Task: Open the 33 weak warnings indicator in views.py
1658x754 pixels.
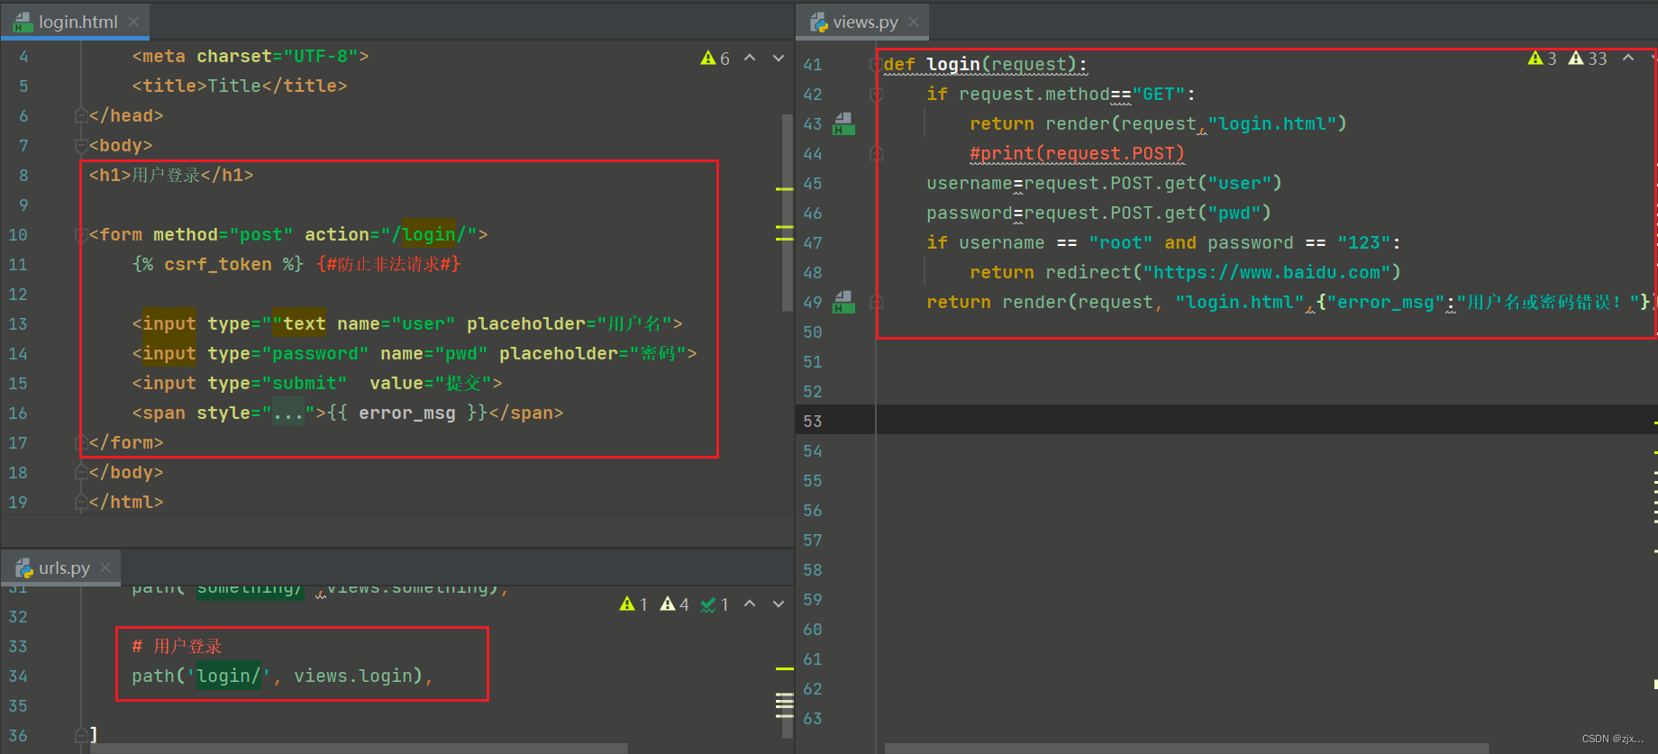Action: point(1588,59)
